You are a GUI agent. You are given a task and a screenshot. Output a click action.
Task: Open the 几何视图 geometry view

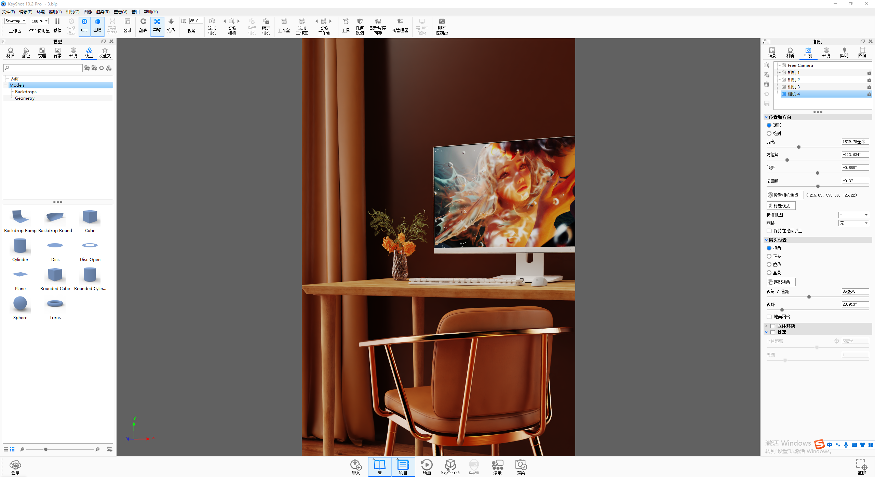point(360,27)
